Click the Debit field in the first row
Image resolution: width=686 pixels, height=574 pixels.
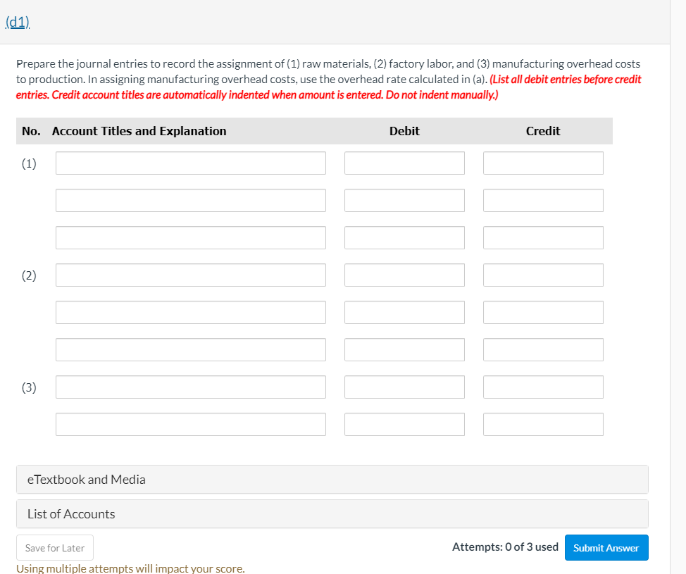(404, 163)
